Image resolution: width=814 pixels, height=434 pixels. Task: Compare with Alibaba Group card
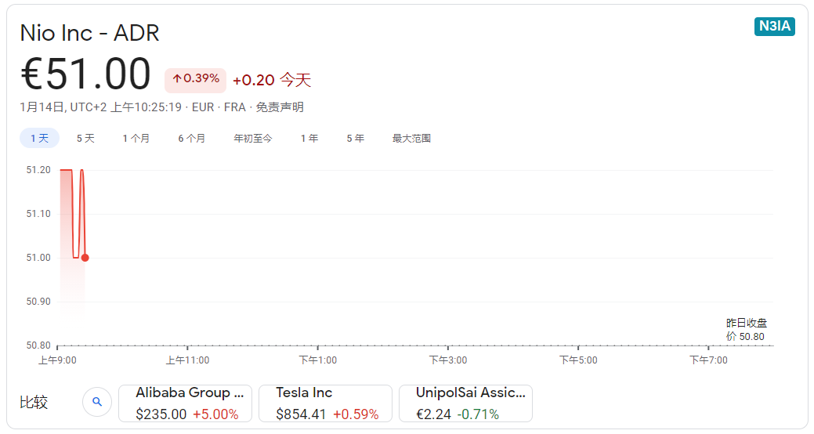point(186,403)
